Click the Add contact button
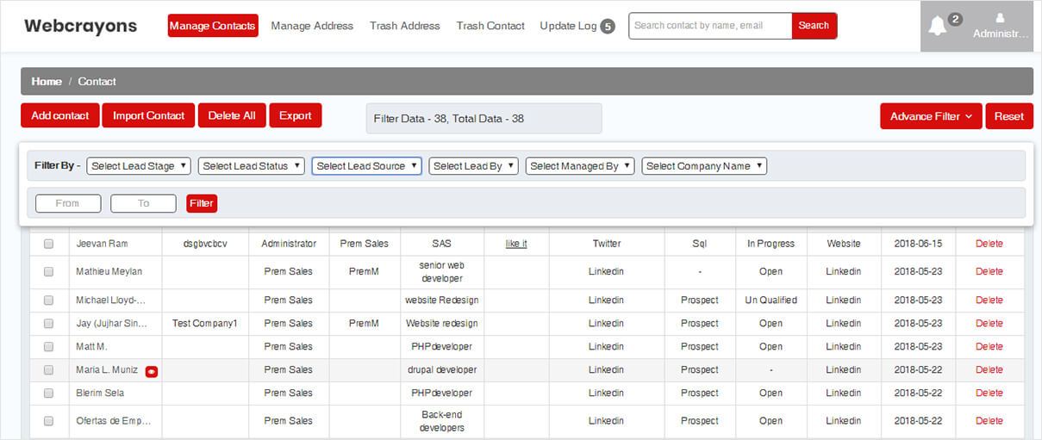 (x=59, y=115)
